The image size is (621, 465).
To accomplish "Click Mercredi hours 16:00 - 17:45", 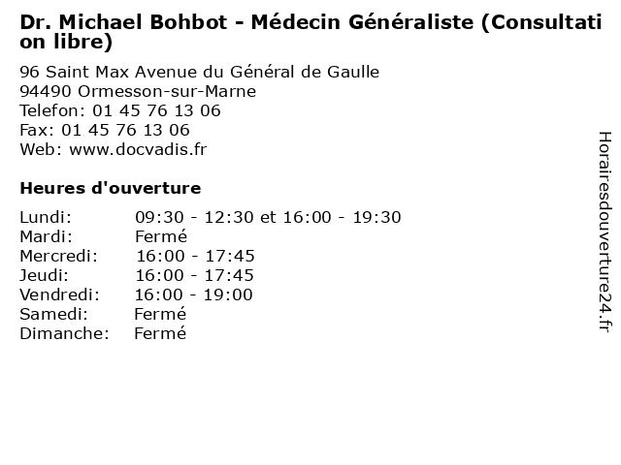I will [x=195, y=256].
